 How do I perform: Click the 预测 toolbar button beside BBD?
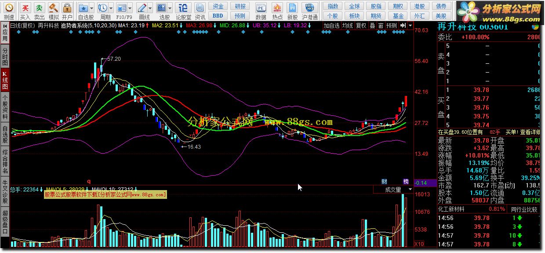240,16
